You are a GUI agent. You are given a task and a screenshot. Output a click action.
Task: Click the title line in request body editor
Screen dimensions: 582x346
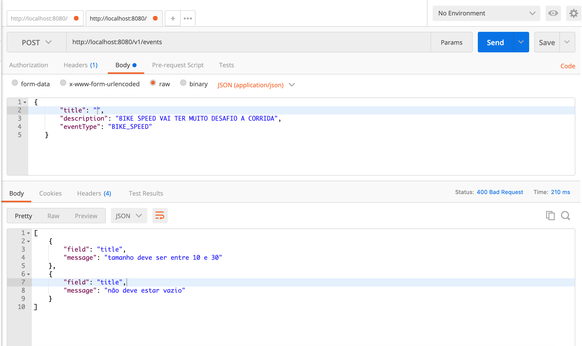(301, 110)
